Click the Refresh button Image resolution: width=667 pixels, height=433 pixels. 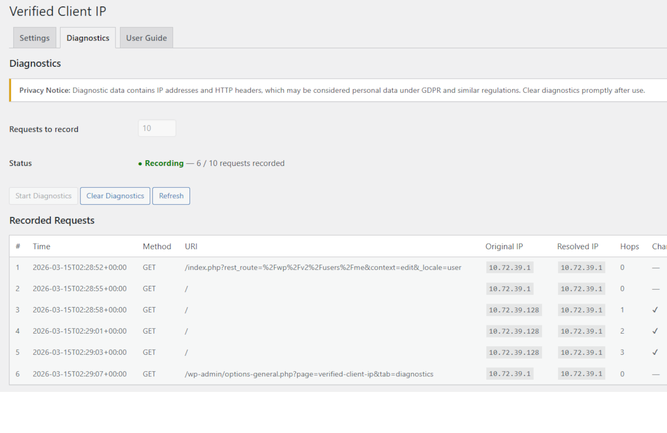pos(171,195)
